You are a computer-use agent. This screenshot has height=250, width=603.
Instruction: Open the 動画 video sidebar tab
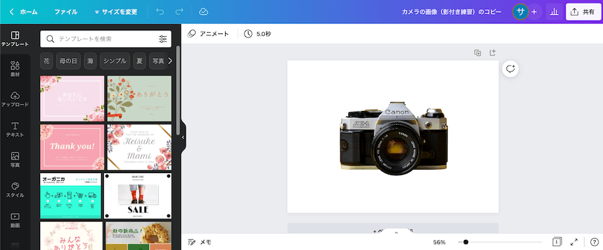(x=15, y=220)
